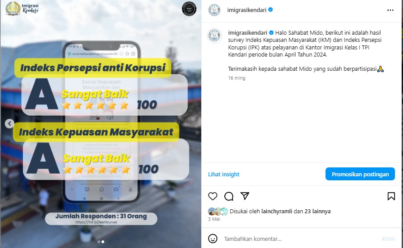Click verified badge next to header username
Screen dimensions: 403x248
[270, 10]
